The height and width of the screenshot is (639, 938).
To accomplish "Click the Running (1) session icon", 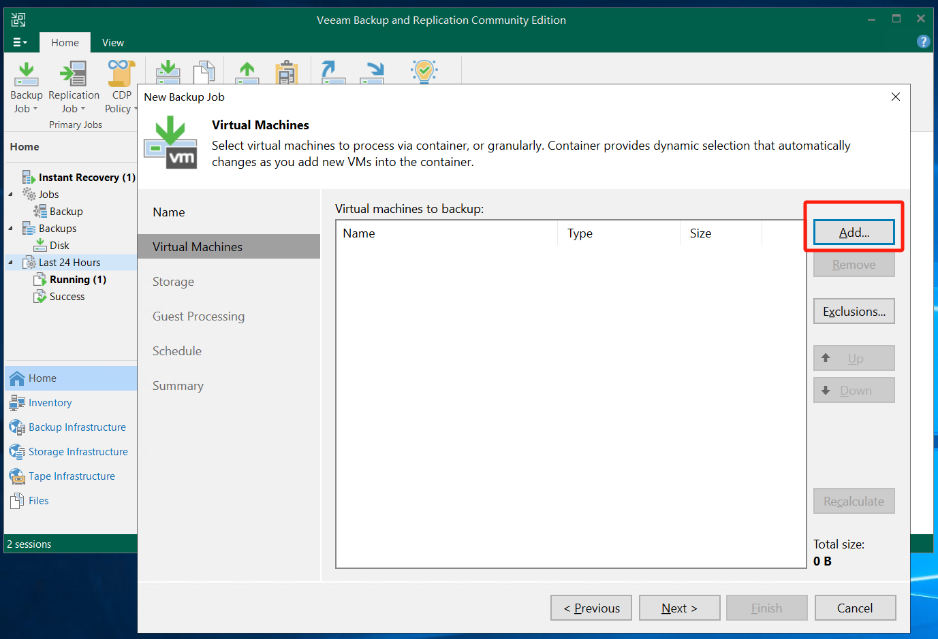I will [40, 279].
